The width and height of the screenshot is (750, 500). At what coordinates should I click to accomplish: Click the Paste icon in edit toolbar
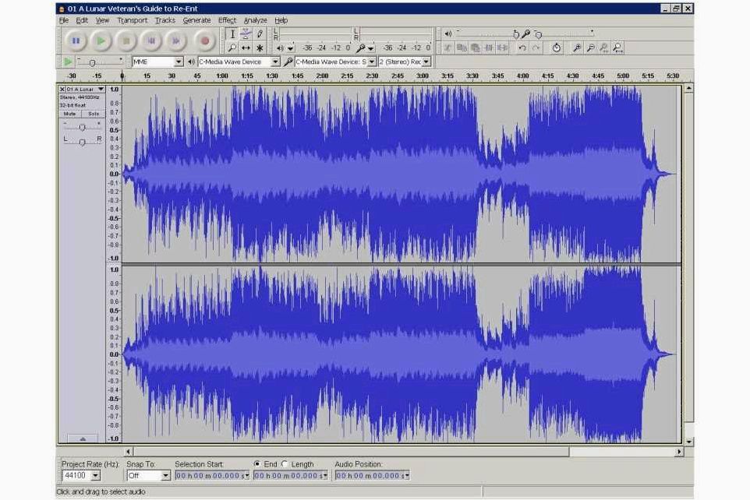pyautogui.click(x=475, y=48)
